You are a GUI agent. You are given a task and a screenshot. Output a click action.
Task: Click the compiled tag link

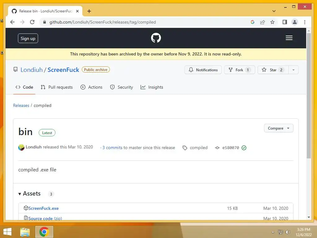198,148
